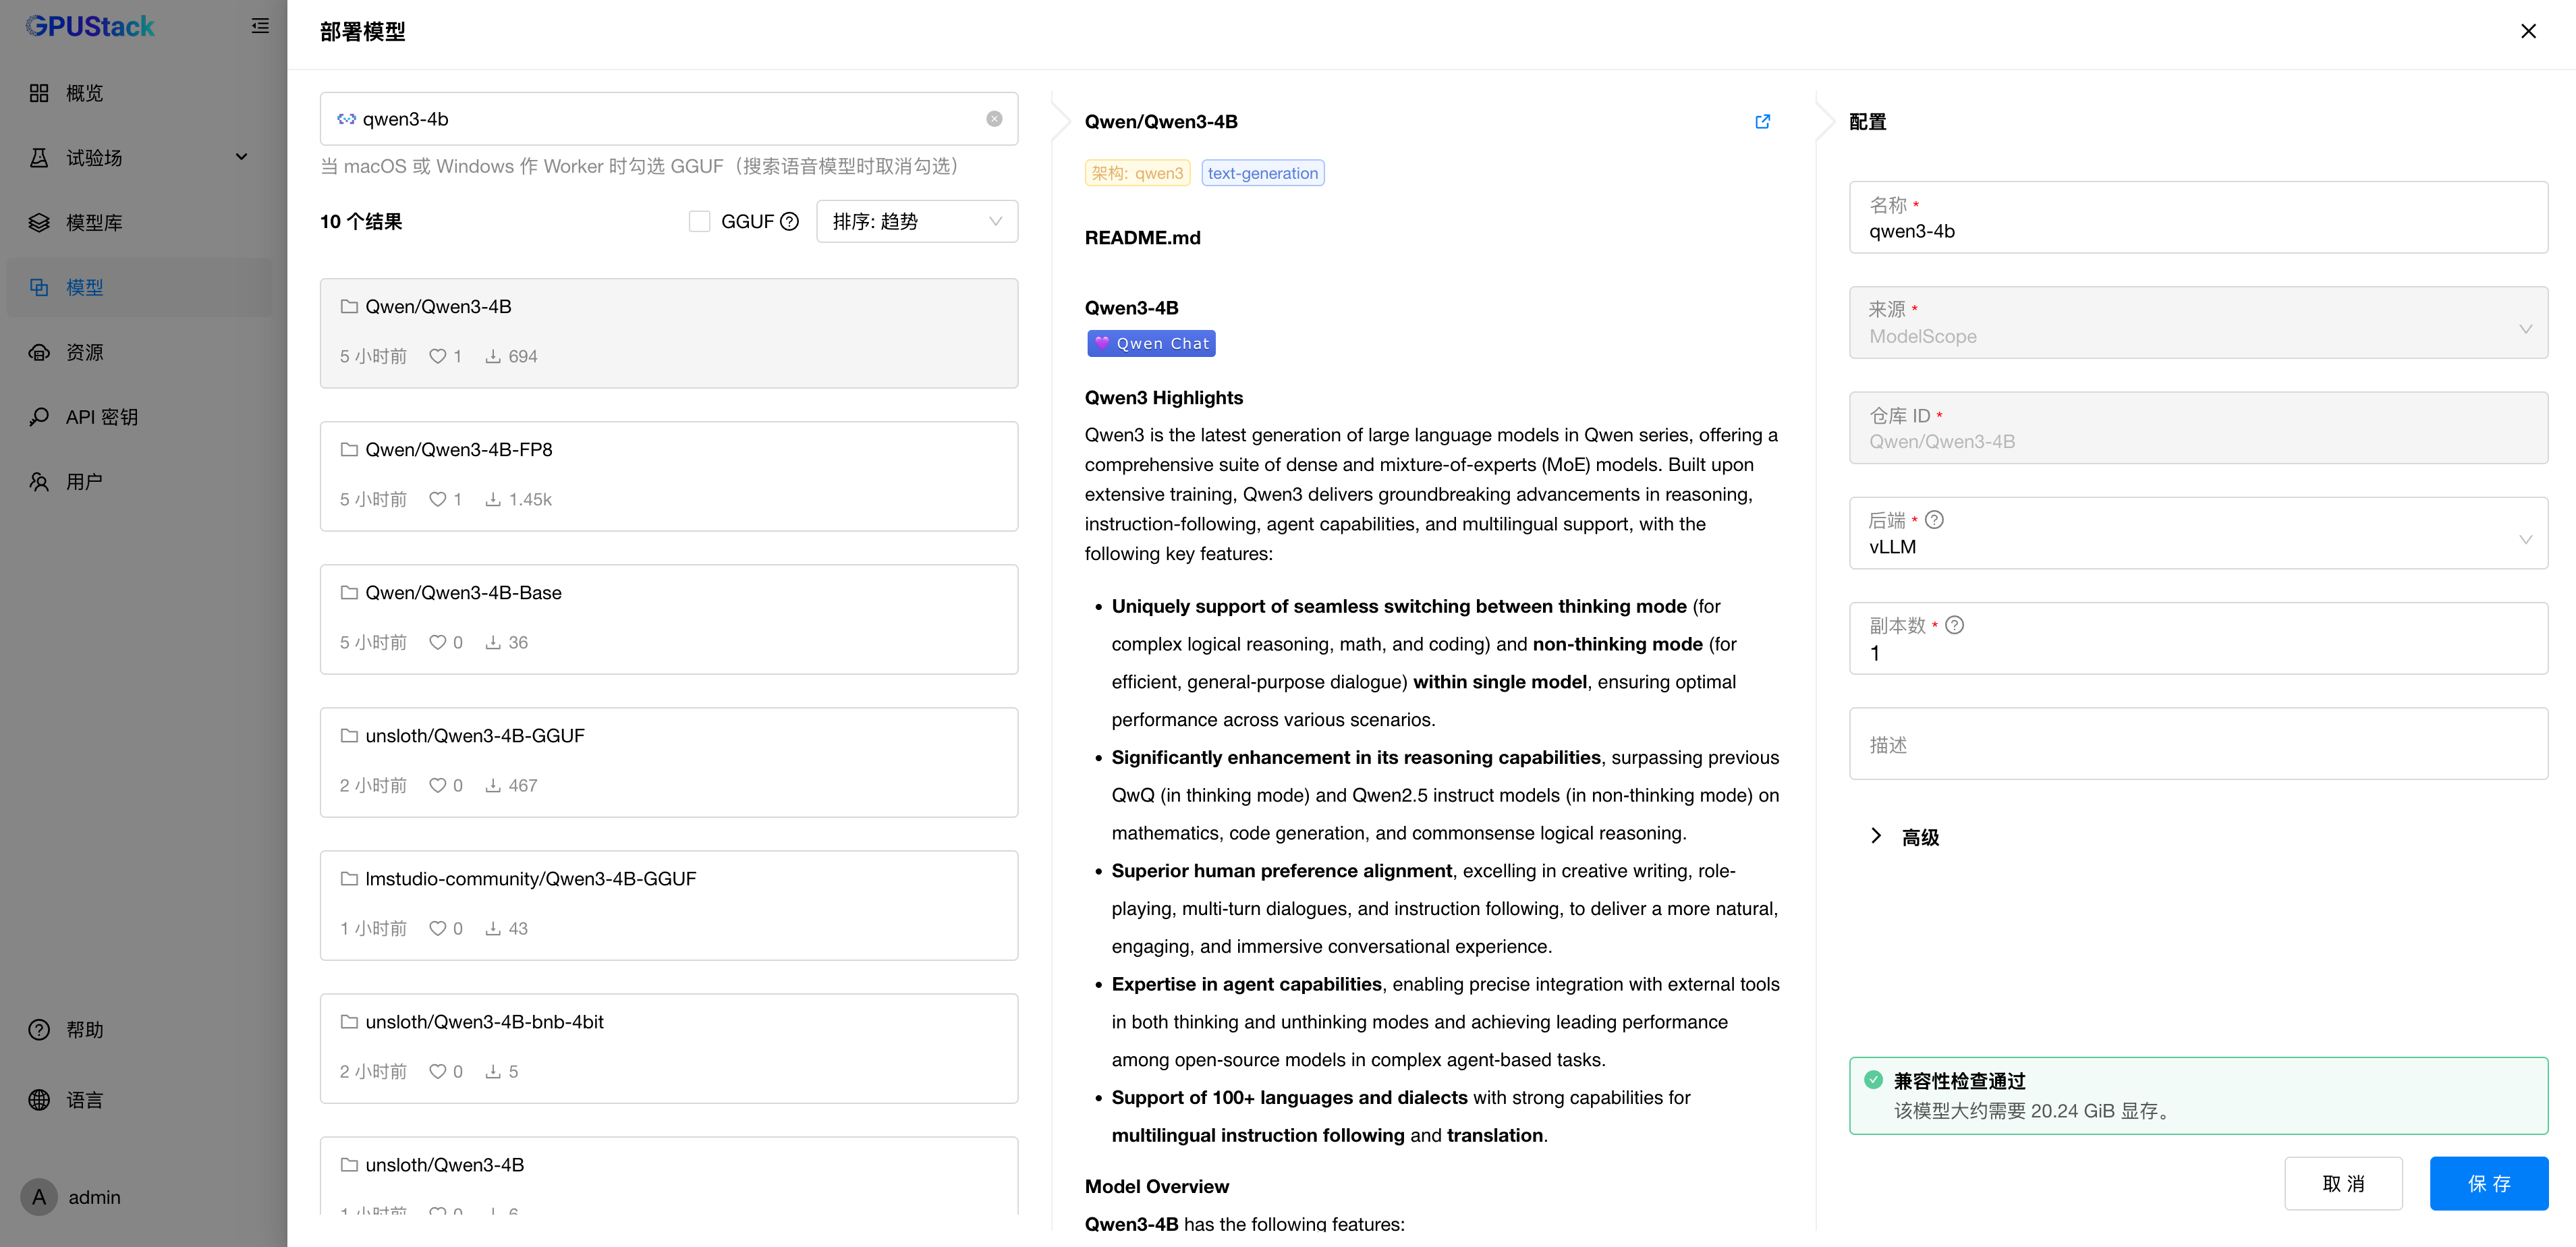
Task: Click the GGUF help question icon
Action: click(789, 222)
